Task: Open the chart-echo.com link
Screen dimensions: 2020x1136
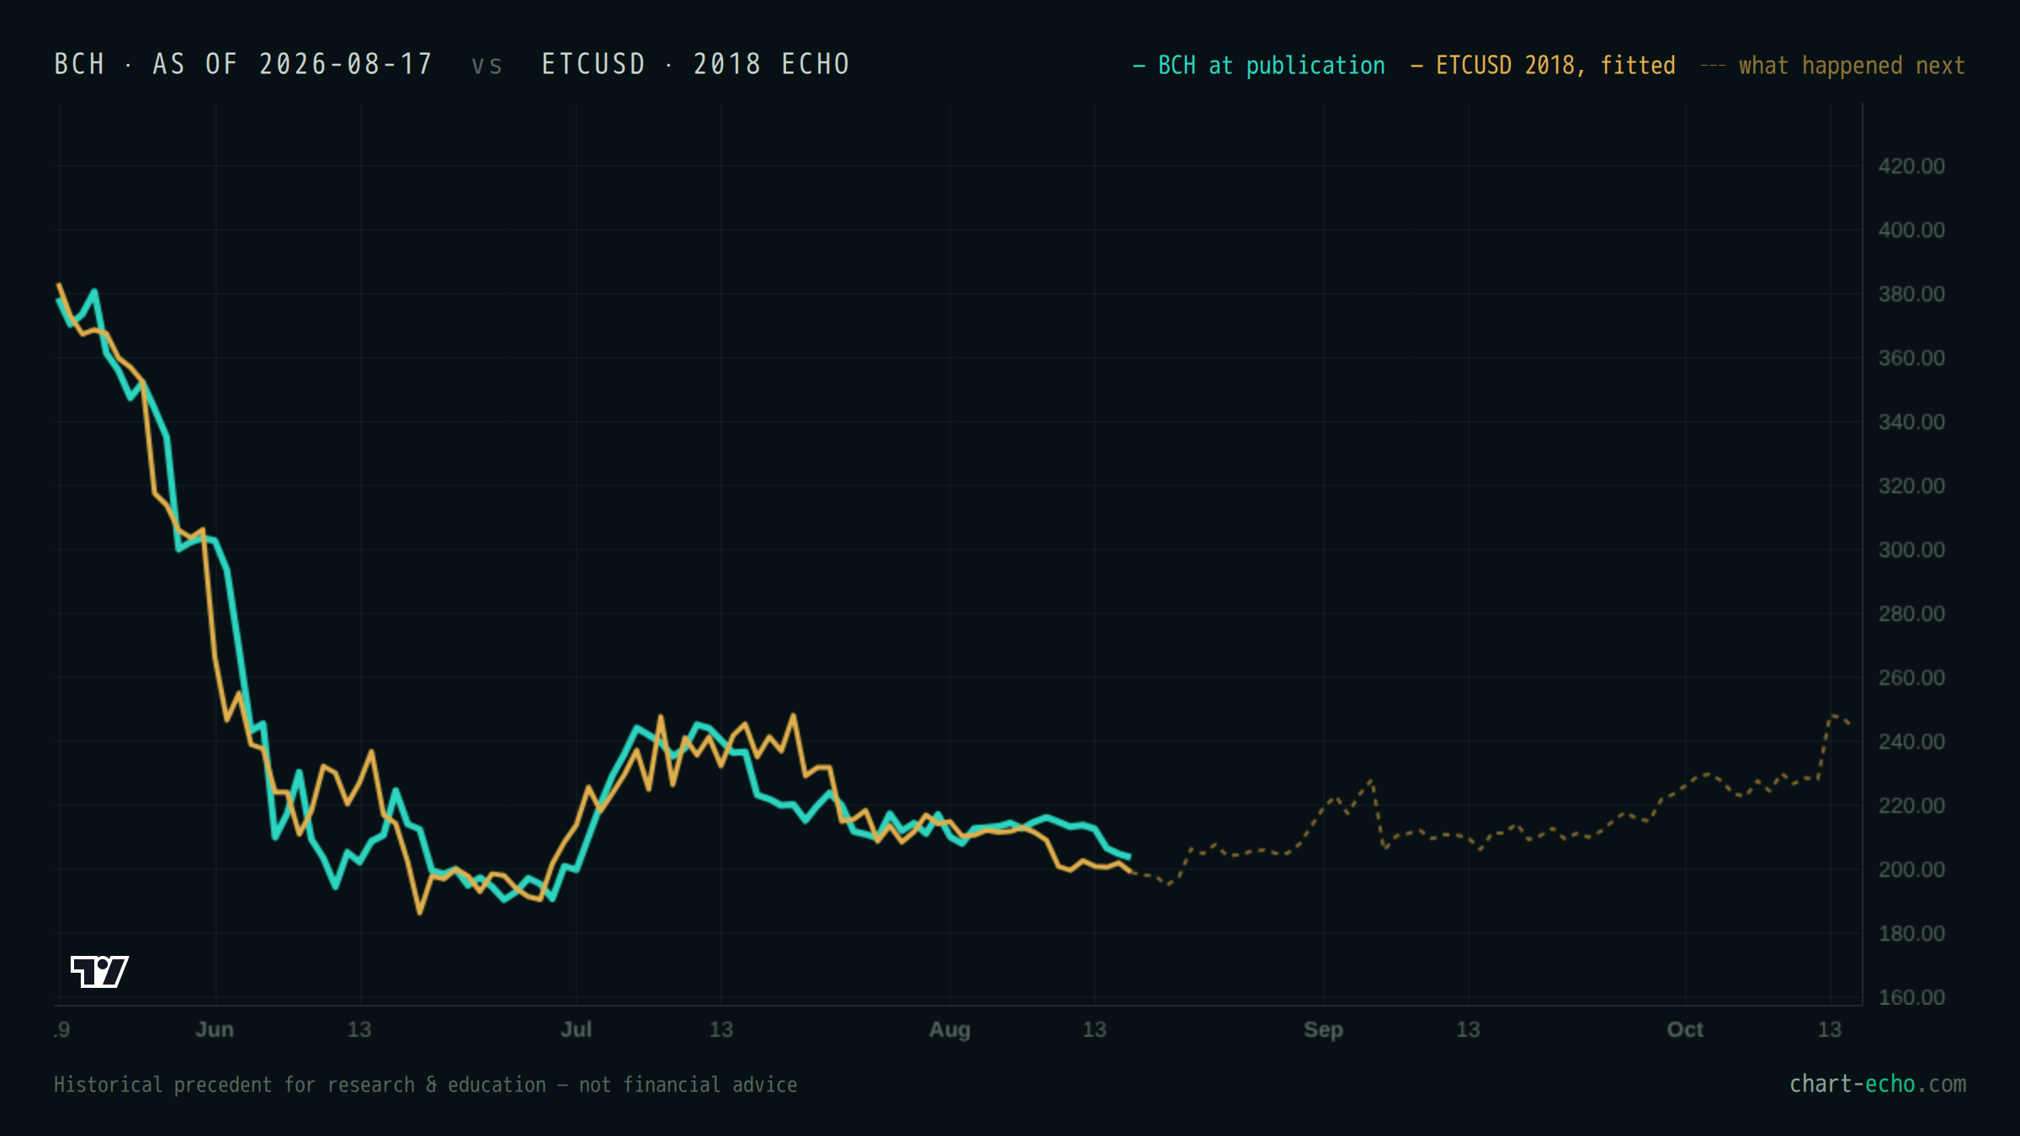Action: click(x=1878, y=1084)
